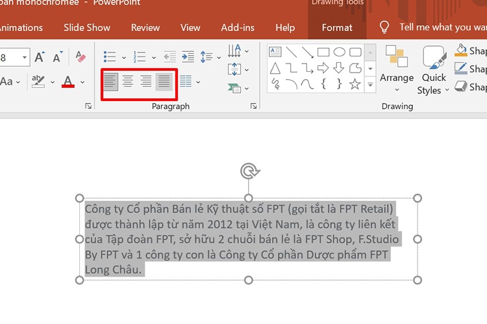Image resolution: width=487 pixels, height=324 pixels.
Task: Click Decrease Font Size button
Action: pos(57,57)
